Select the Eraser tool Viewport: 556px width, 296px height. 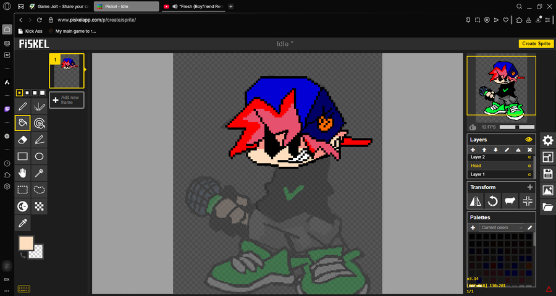(x=23, y=140)
